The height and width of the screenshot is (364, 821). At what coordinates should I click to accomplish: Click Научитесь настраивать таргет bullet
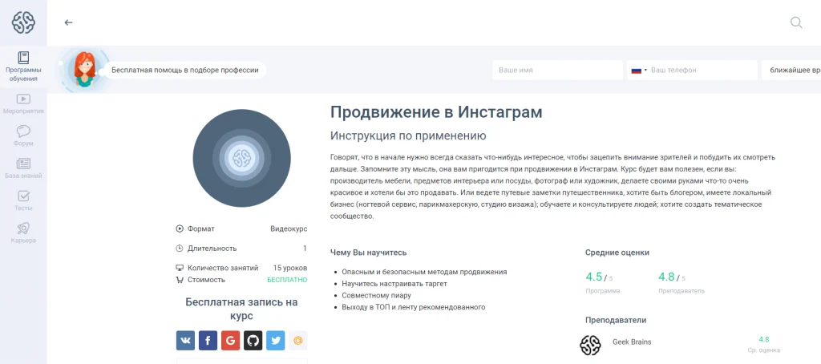(394, 284)
